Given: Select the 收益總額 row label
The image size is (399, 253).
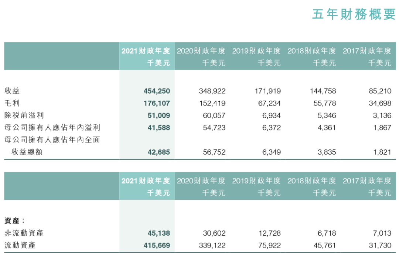Looking at the screenshot, I should [27, 152].
